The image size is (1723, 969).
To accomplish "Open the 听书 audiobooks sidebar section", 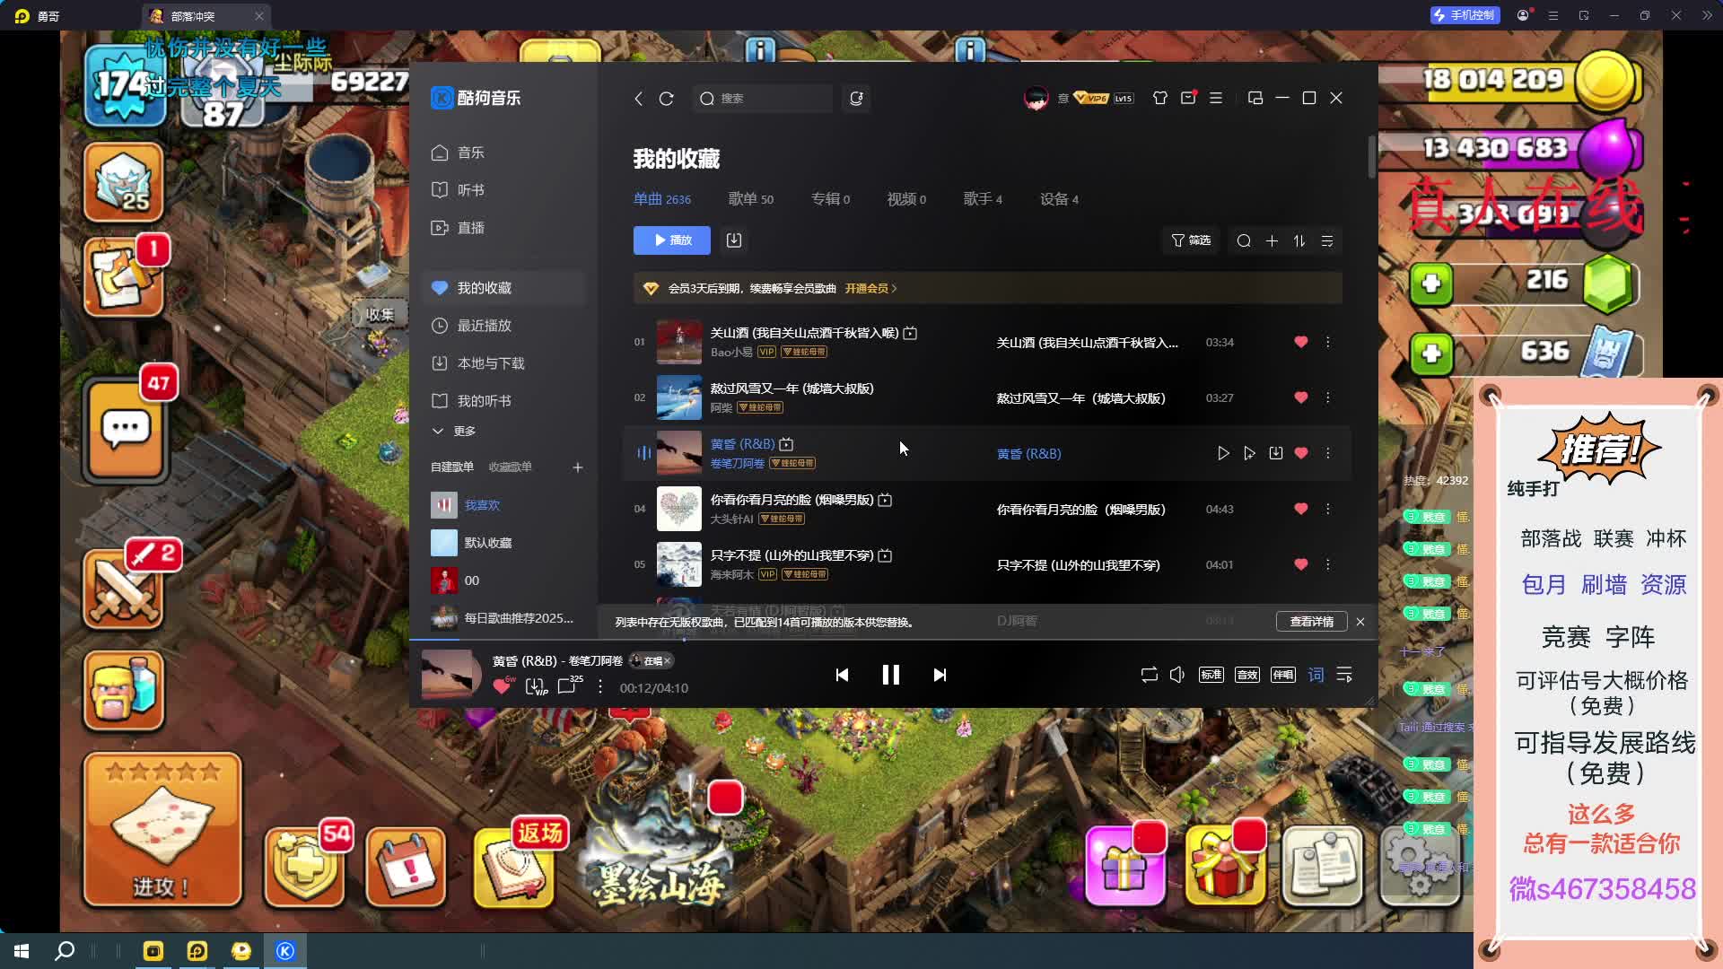I will [x=470, y=190].
